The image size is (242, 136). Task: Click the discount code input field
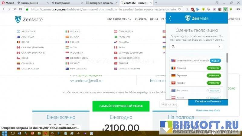point(168,104)
